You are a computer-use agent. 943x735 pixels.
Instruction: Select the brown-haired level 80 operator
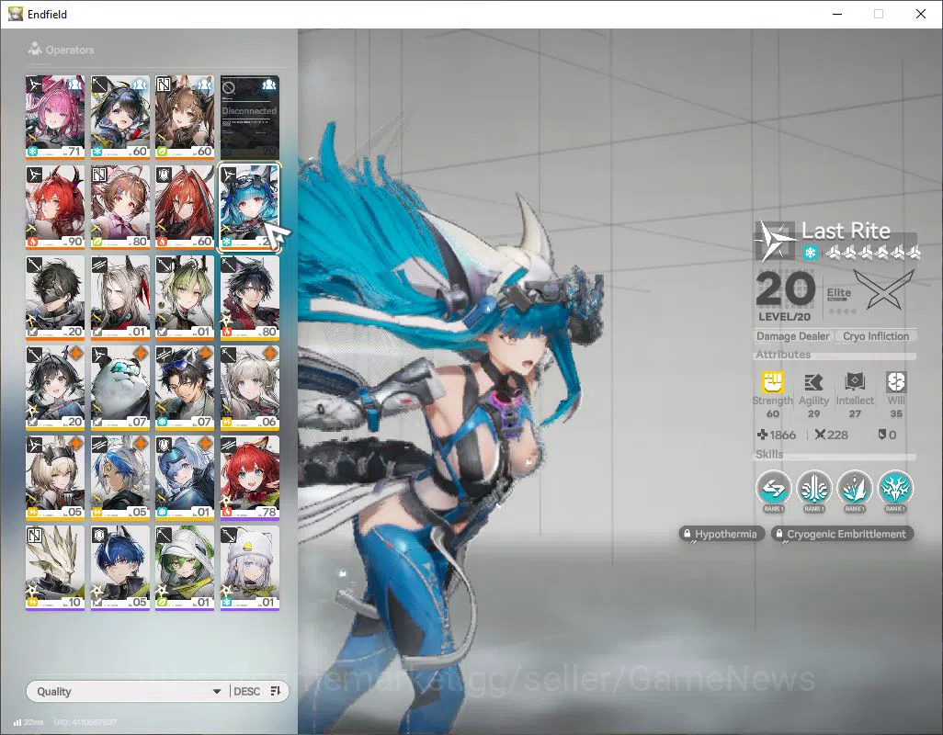(120, 207)
